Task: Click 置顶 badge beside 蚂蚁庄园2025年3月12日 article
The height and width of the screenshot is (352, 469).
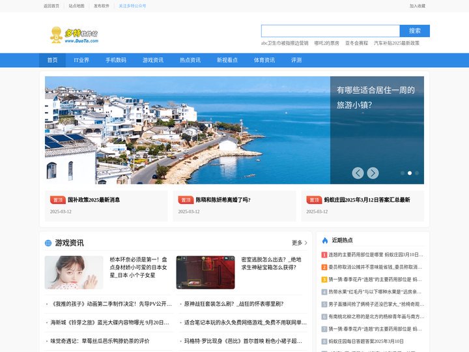Action: [x=314, y=199]
